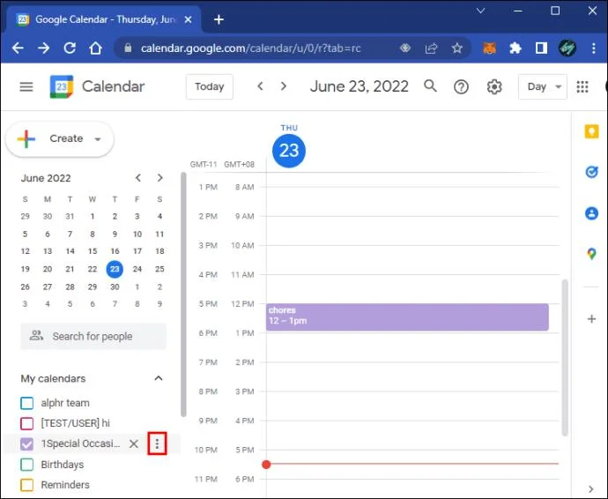
Task: Open the main menu hamburger icon
Action: coord(26,86)
